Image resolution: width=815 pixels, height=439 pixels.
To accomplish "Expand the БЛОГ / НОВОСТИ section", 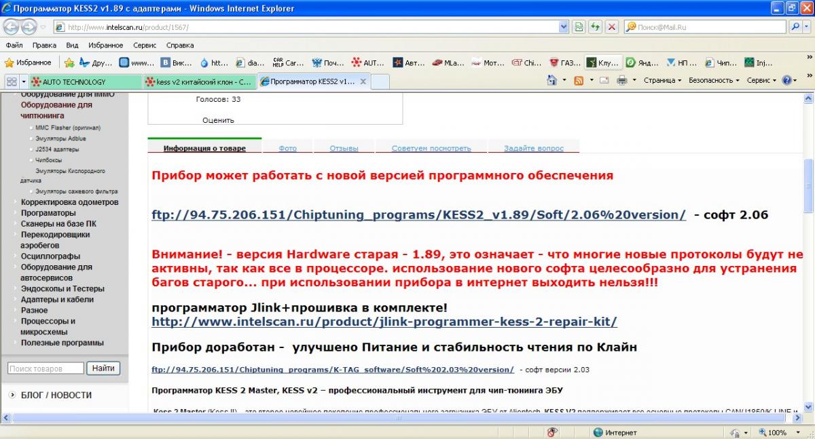I will [56, 395].
